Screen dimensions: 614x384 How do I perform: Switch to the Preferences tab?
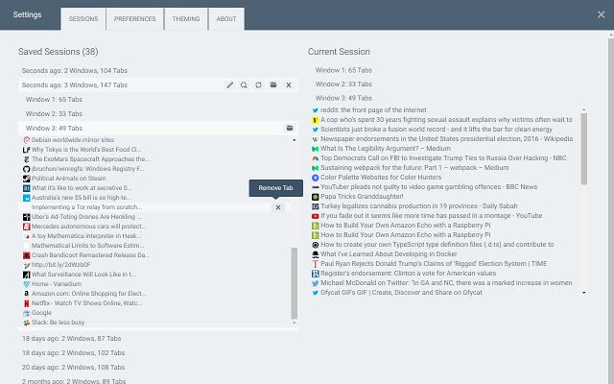pyautogui.click(x=134, y=19)
